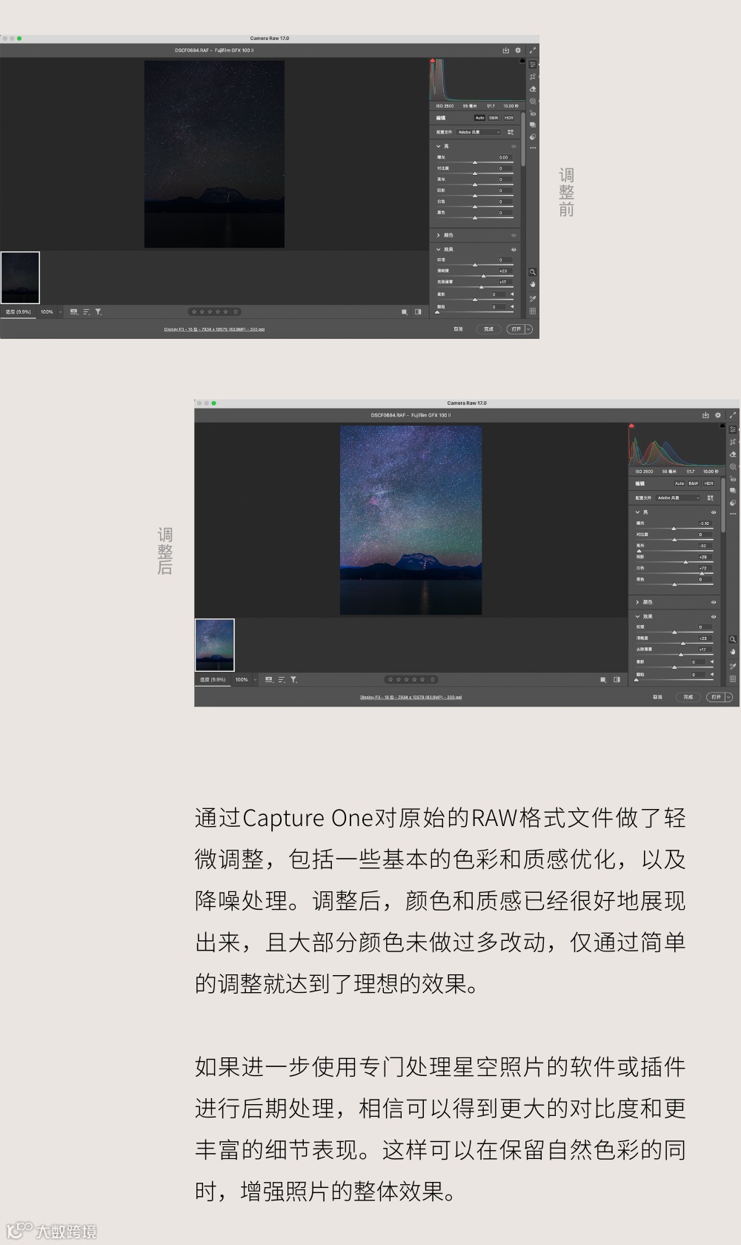Click the 曝光 slider handle in the 调整前 window
Screen dimensions: 741x1245
tap(475, 162)
